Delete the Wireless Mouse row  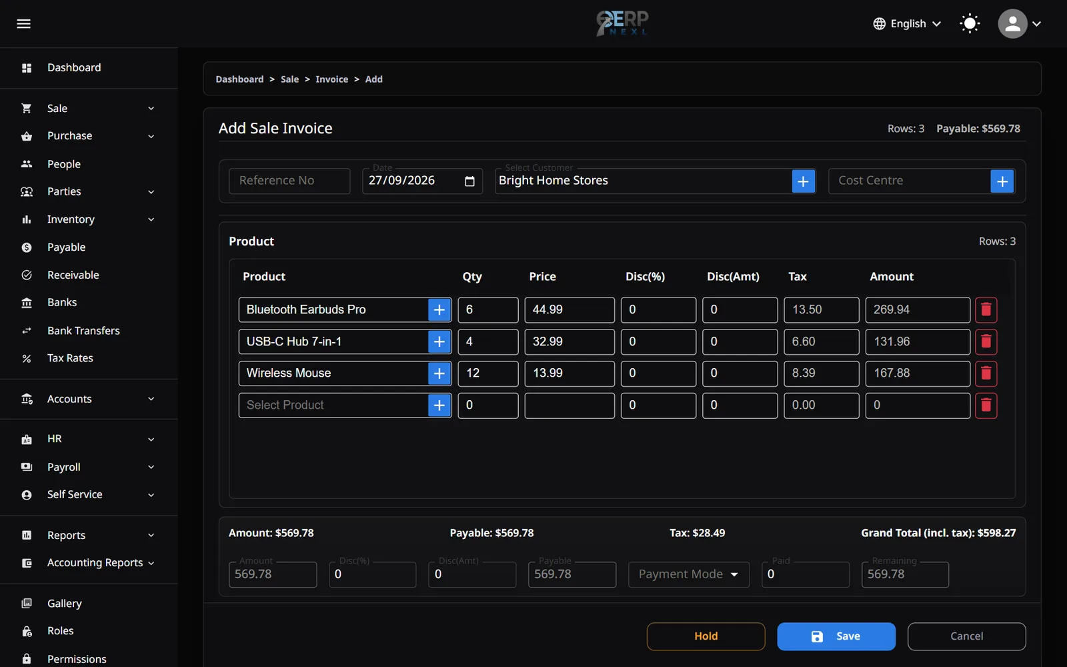coord(986,374)
